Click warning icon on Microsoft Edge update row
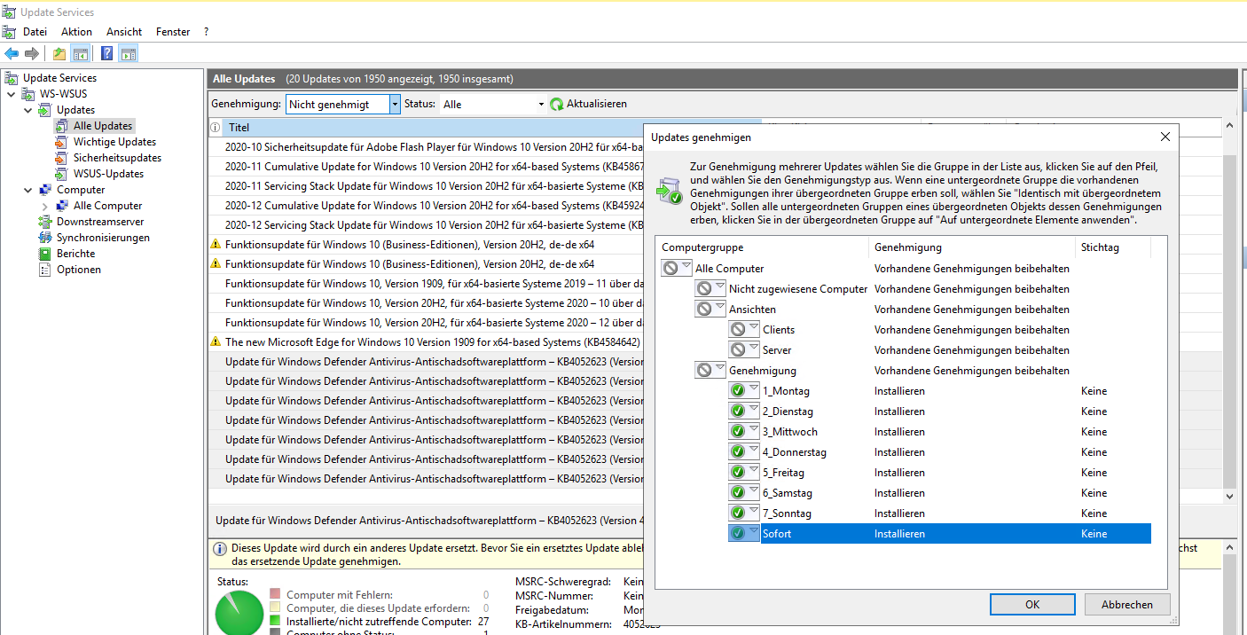The image size is (1247, 635). (216, 341)
